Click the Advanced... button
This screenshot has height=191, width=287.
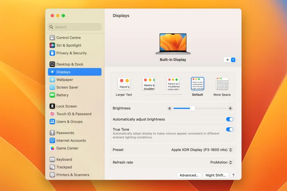pyautogui.click(x=189, y=175)
